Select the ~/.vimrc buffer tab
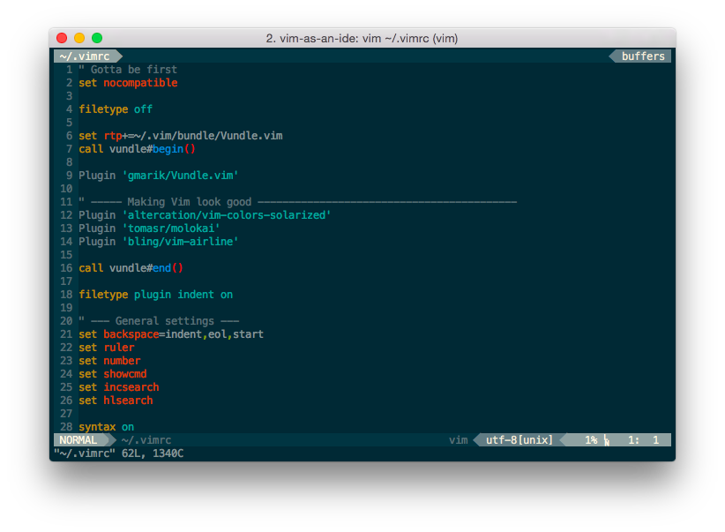 click(x=88, y=56)
